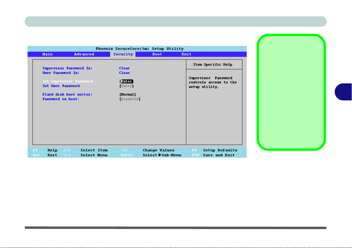
Task: Select Password on boot setting
Action: [x=61, y=99]
